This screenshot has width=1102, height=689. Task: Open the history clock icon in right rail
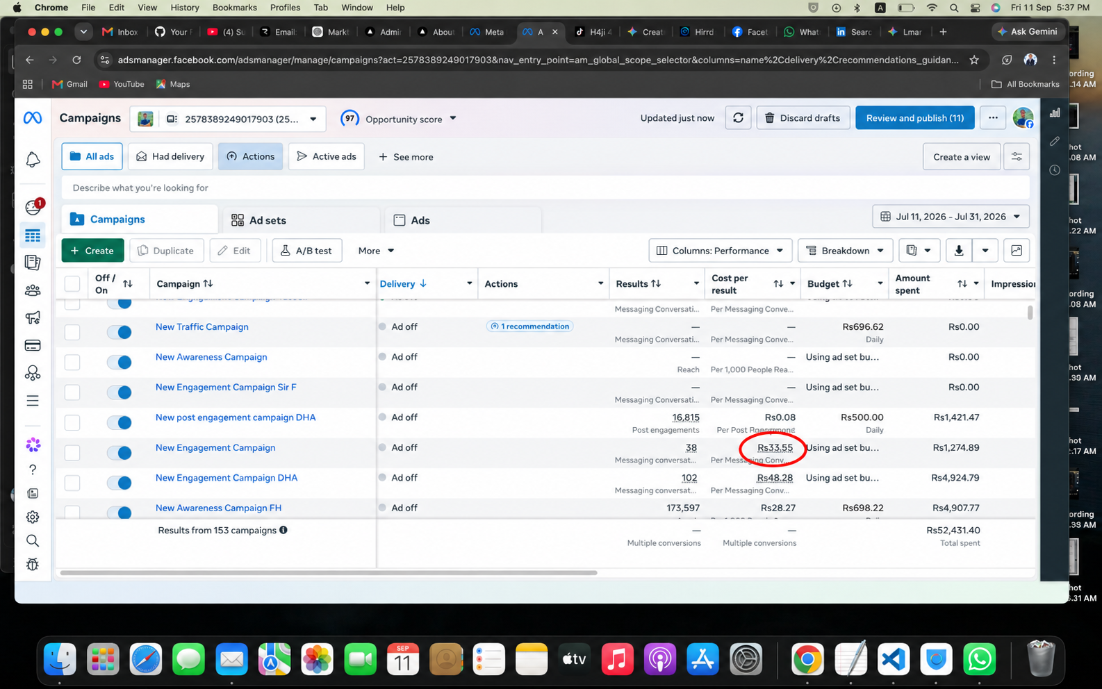click(x=1055, y=170)
